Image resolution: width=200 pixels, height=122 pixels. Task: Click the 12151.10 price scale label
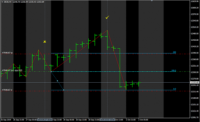click(x=195, y=104)
